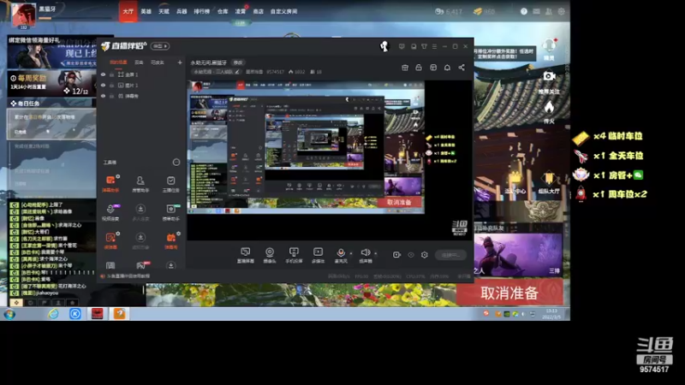
Task: Open the 房管助手 tool
Action: 140,184
